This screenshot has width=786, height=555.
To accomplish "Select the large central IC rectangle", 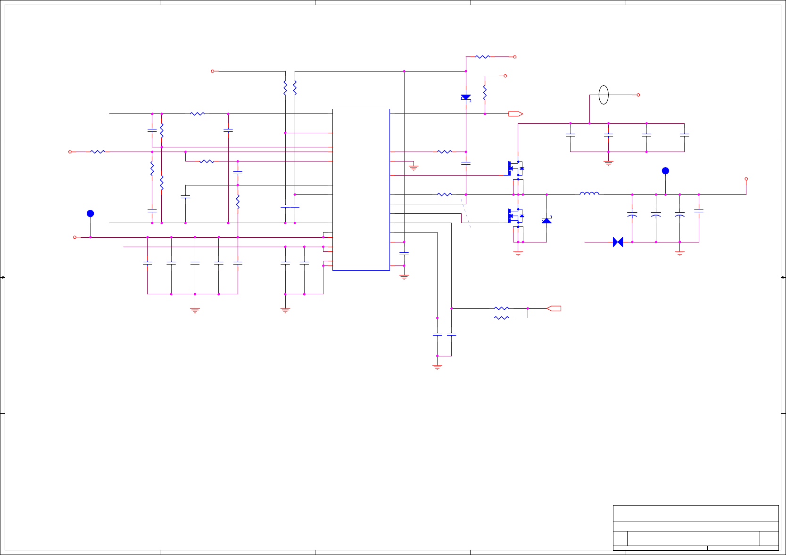I will click(361, 190).
